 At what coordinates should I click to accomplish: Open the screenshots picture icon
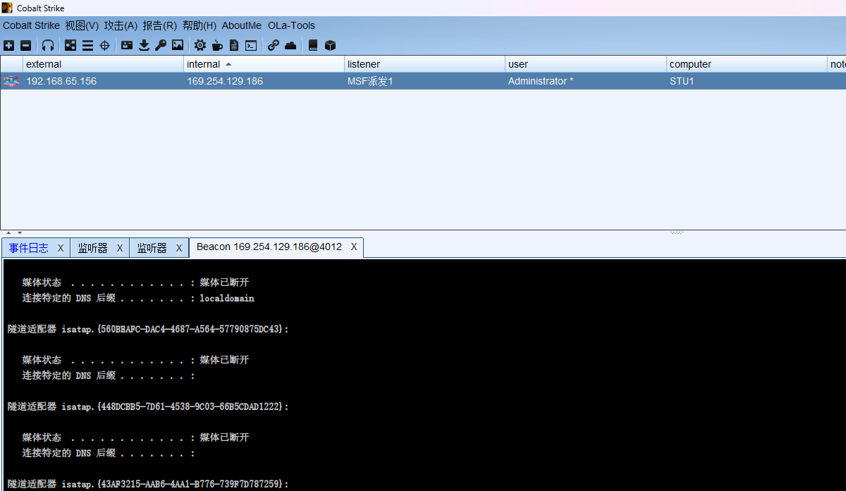[178, 46]
